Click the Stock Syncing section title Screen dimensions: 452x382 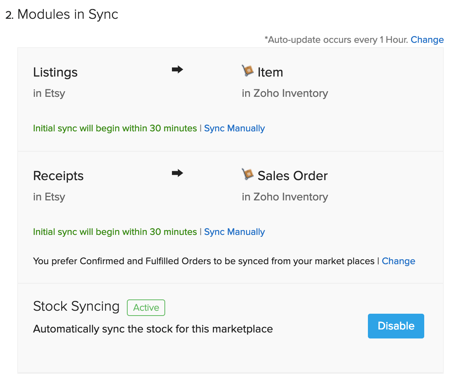[76, 306]
